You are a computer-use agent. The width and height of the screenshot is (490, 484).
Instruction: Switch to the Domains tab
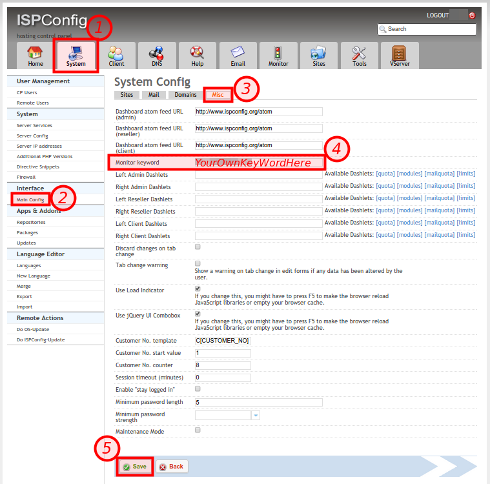click(x=185, y=95)
